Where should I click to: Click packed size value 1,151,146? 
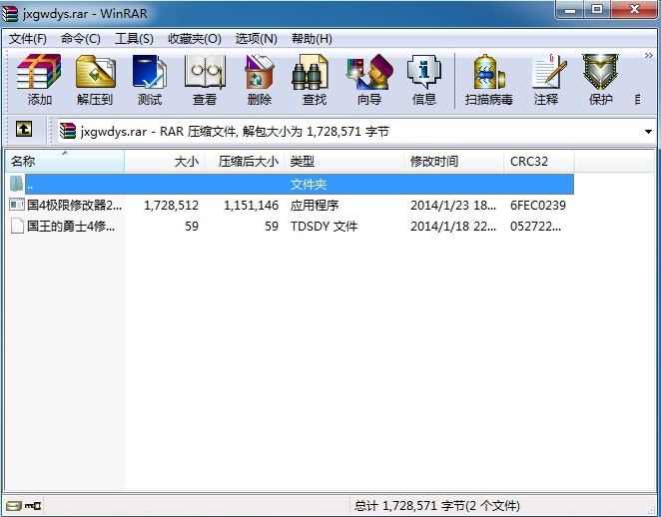(251, 206)
